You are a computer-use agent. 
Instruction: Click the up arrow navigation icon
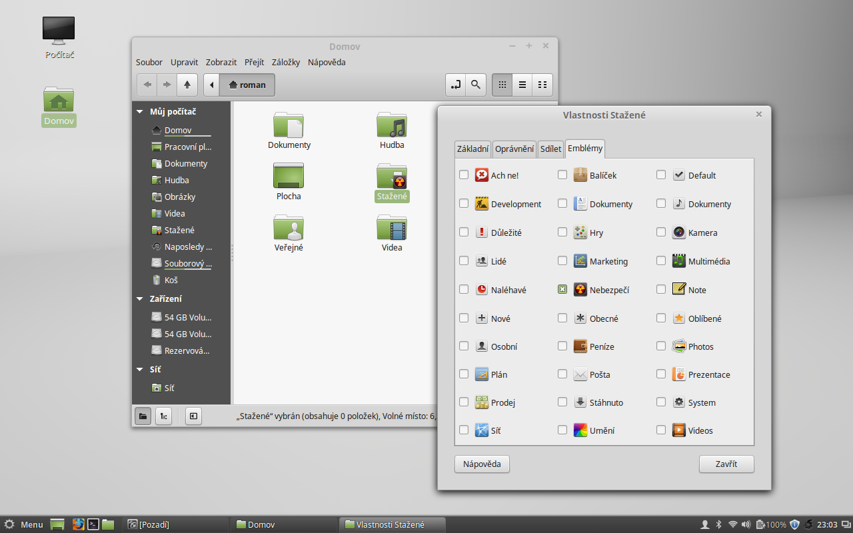(187, 85)
